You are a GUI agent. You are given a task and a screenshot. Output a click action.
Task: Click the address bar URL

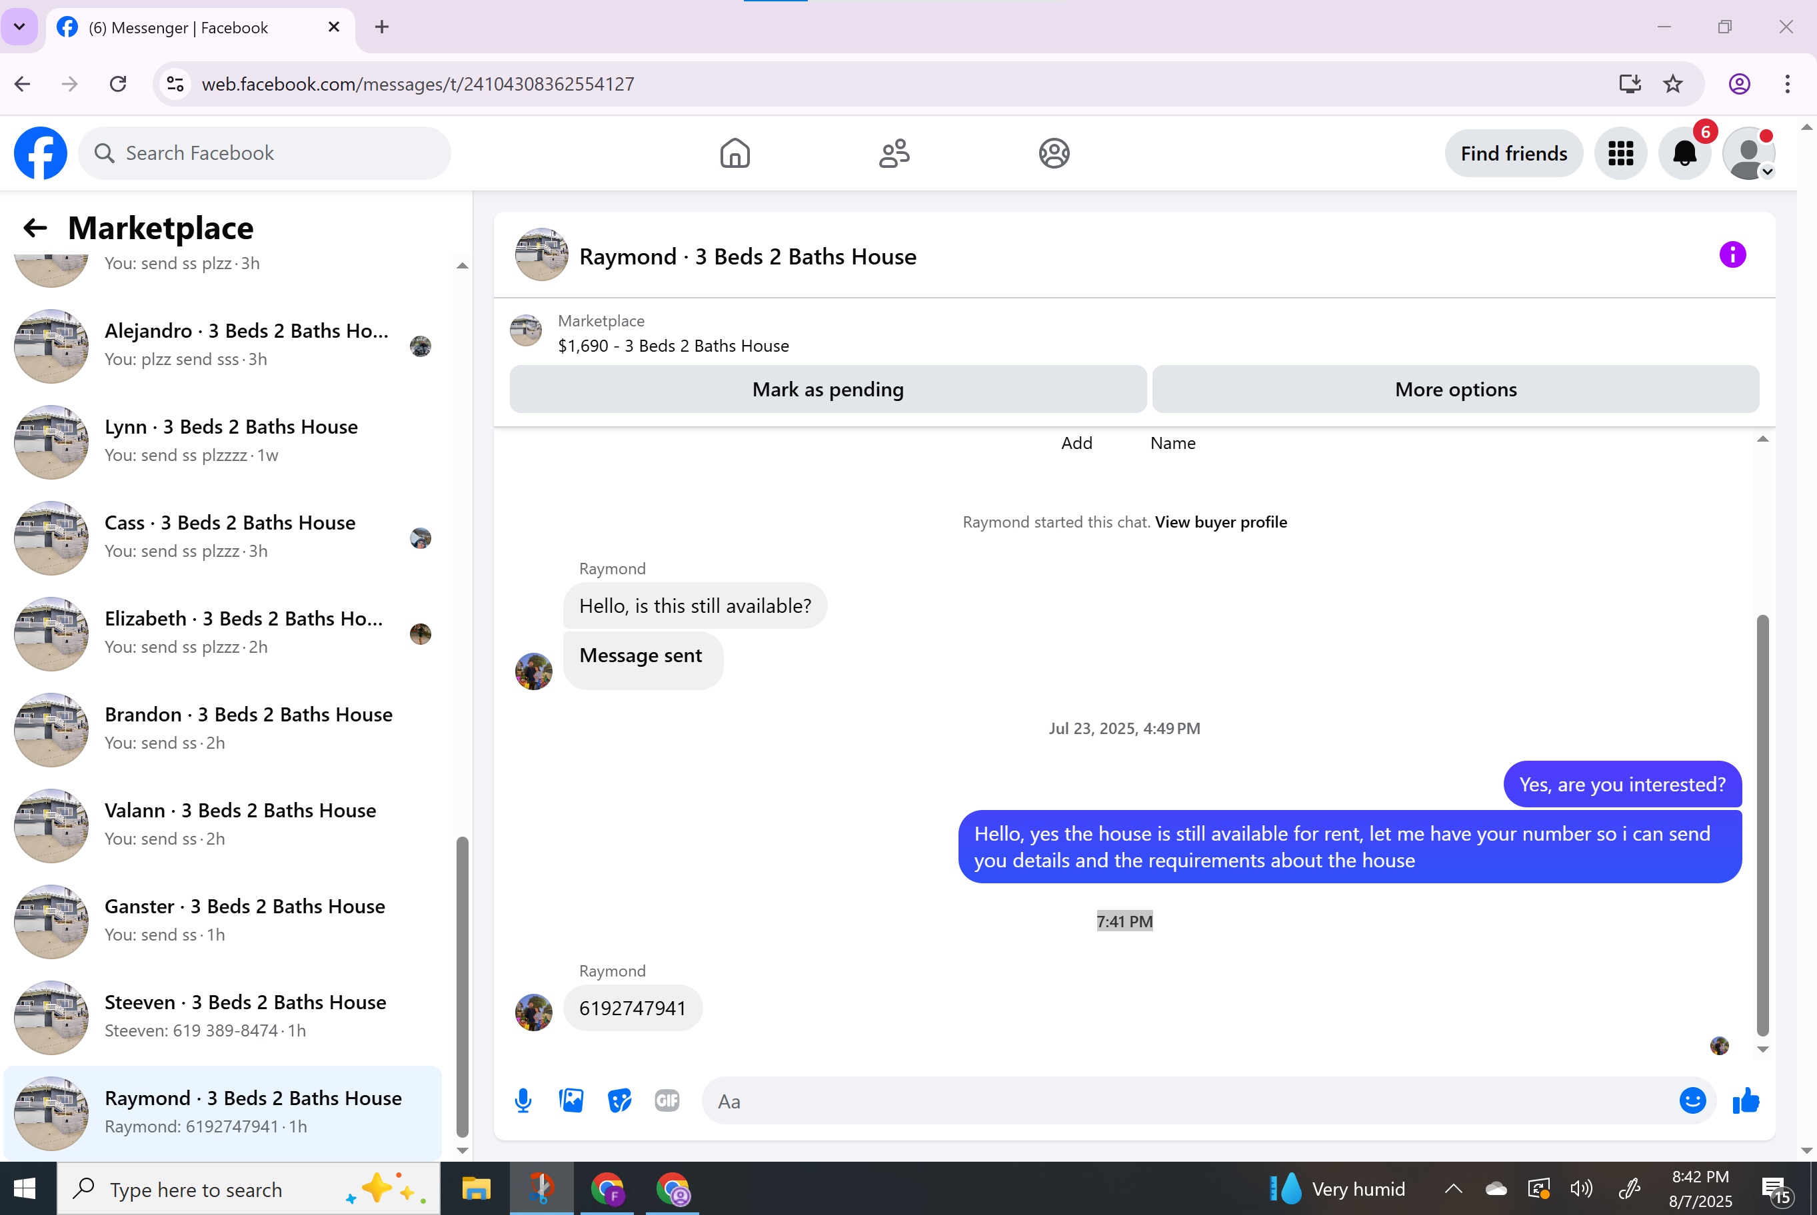pos(418,84)
